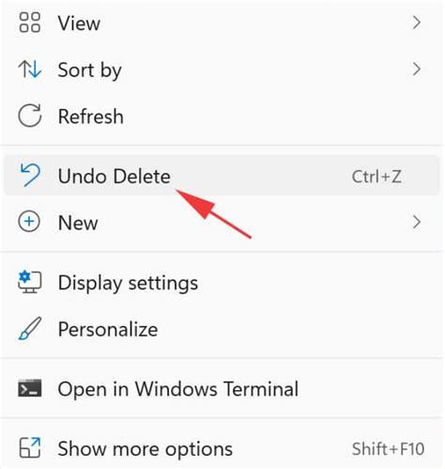Click the up-down arrows Sort icon

click(x=30, y=70)
